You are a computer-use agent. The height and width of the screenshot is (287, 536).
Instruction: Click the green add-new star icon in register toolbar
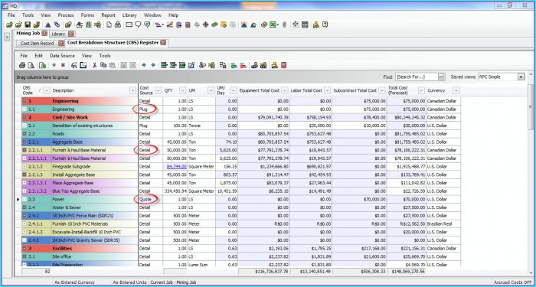point(54,65)
